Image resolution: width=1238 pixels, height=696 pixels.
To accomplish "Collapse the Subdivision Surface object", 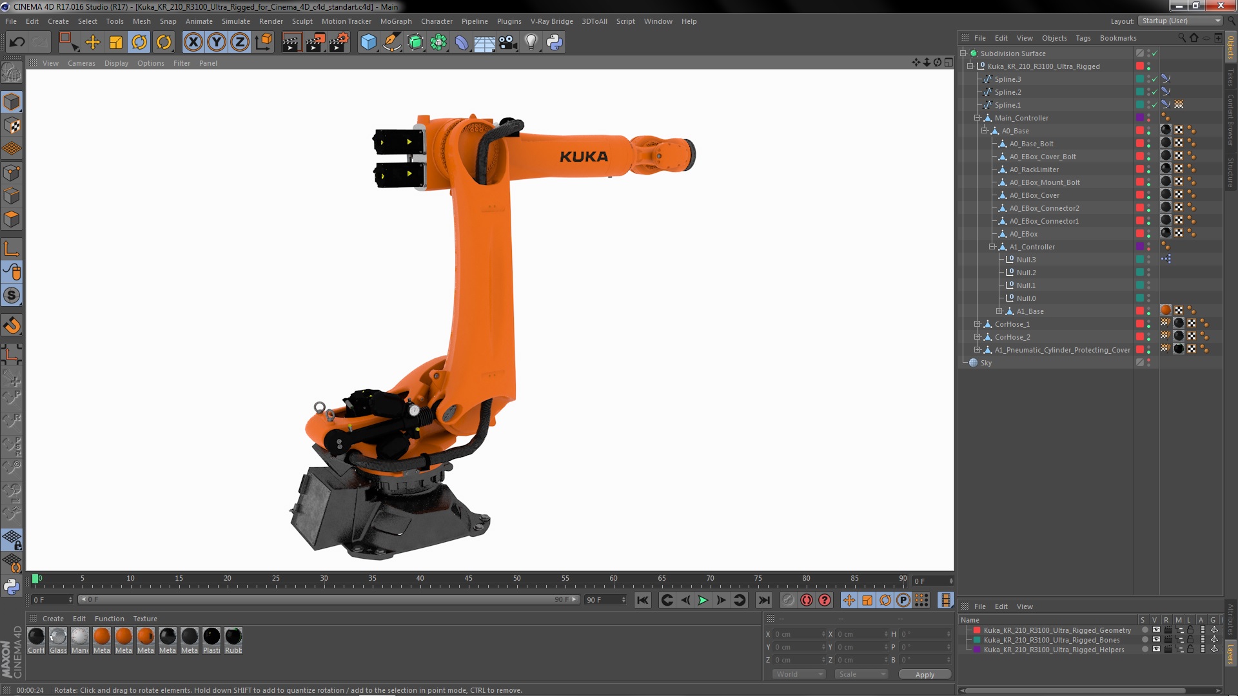I will pos(963,53).
